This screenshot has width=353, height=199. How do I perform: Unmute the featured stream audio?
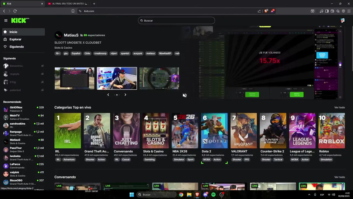pos(184,95)
